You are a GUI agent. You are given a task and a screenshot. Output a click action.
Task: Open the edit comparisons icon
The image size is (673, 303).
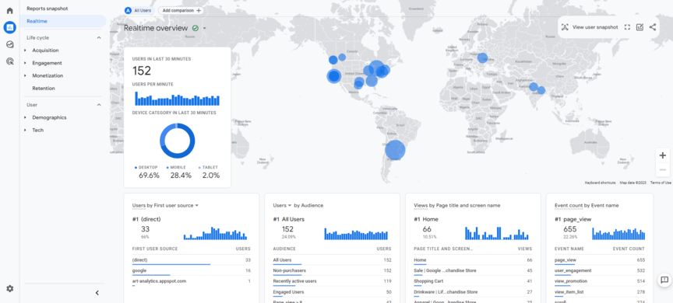pyautogui.click(x=640, y=27)
